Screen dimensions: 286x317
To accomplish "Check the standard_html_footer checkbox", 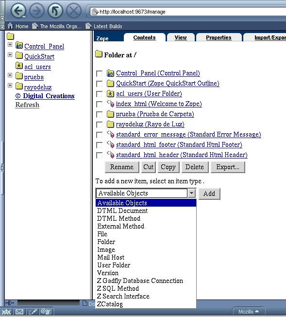I will point(99,145).
